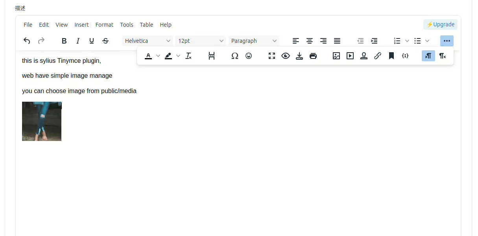
Task: Open the 12pt font size dropdown
Action: [x=201, y=41]
